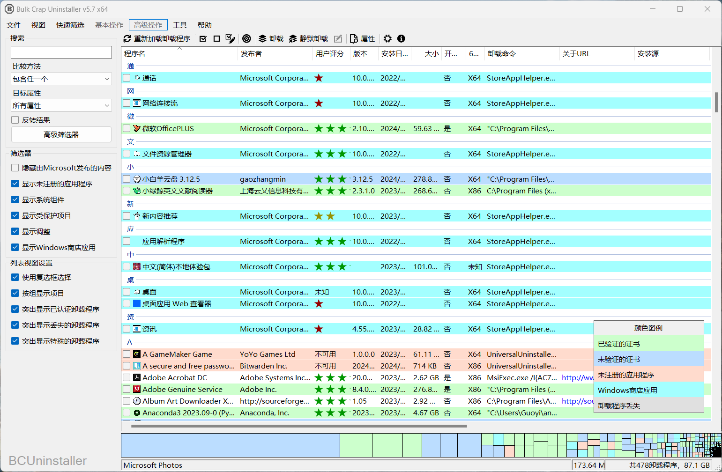Uncheck 显示系统组件 checkbox
The width and height of the screenshot is (722, 472).
point(15,199)
